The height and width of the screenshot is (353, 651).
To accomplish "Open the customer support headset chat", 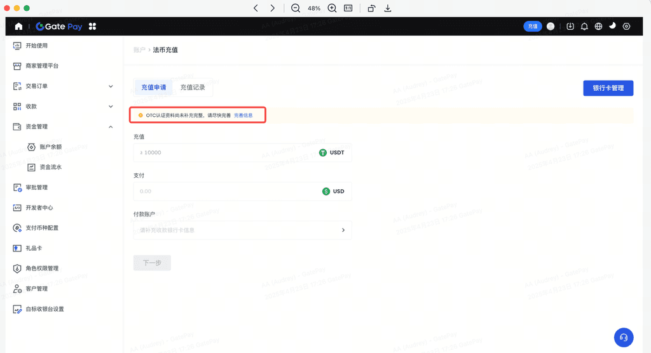I will tap(624, 337).
